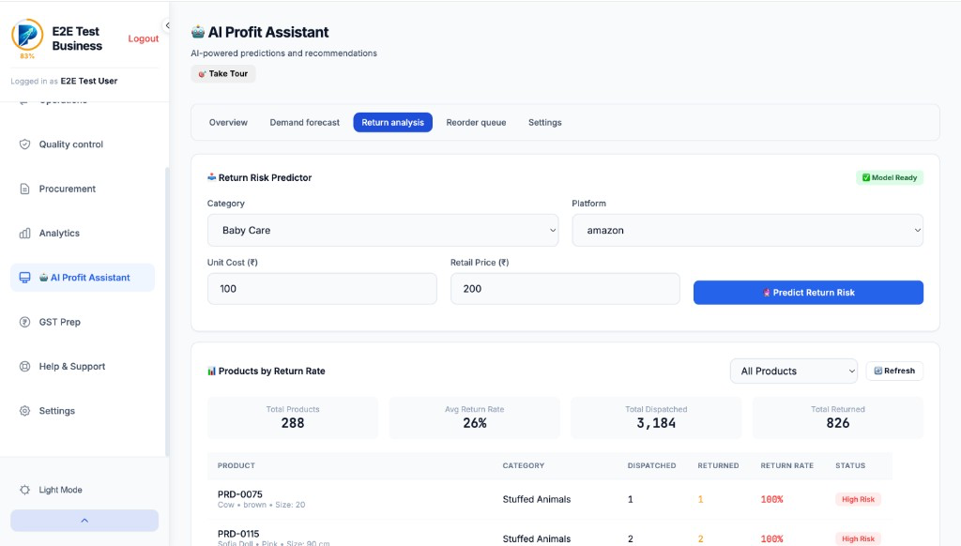This screenshot has height=546, width=961.
Task: Click the Total Products 288 card
Action: coord(293,417)
